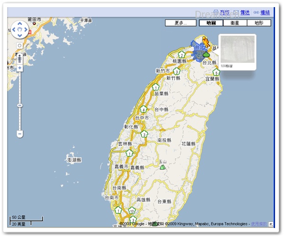Viewport: 285px width, 238px height.
Task: Click the 台中縣 label
Action: (161, 109)
